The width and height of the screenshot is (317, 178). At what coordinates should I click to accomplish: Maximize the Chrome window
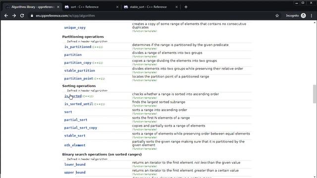point(303,3)
